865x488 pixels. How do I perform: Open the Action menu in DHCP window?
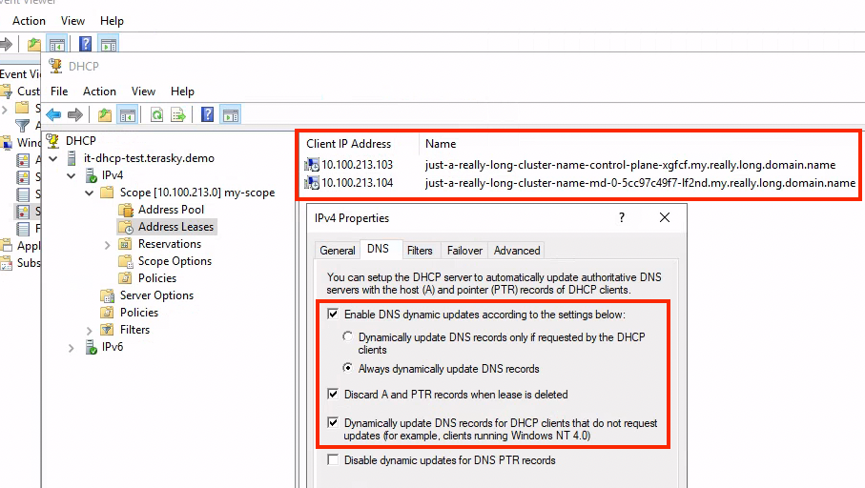99,91
